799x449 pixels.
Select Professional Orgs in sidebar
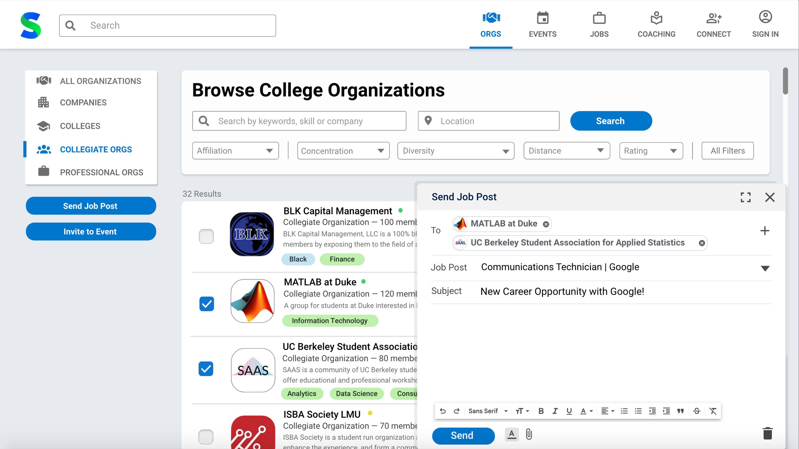click(x=101, y=172)
